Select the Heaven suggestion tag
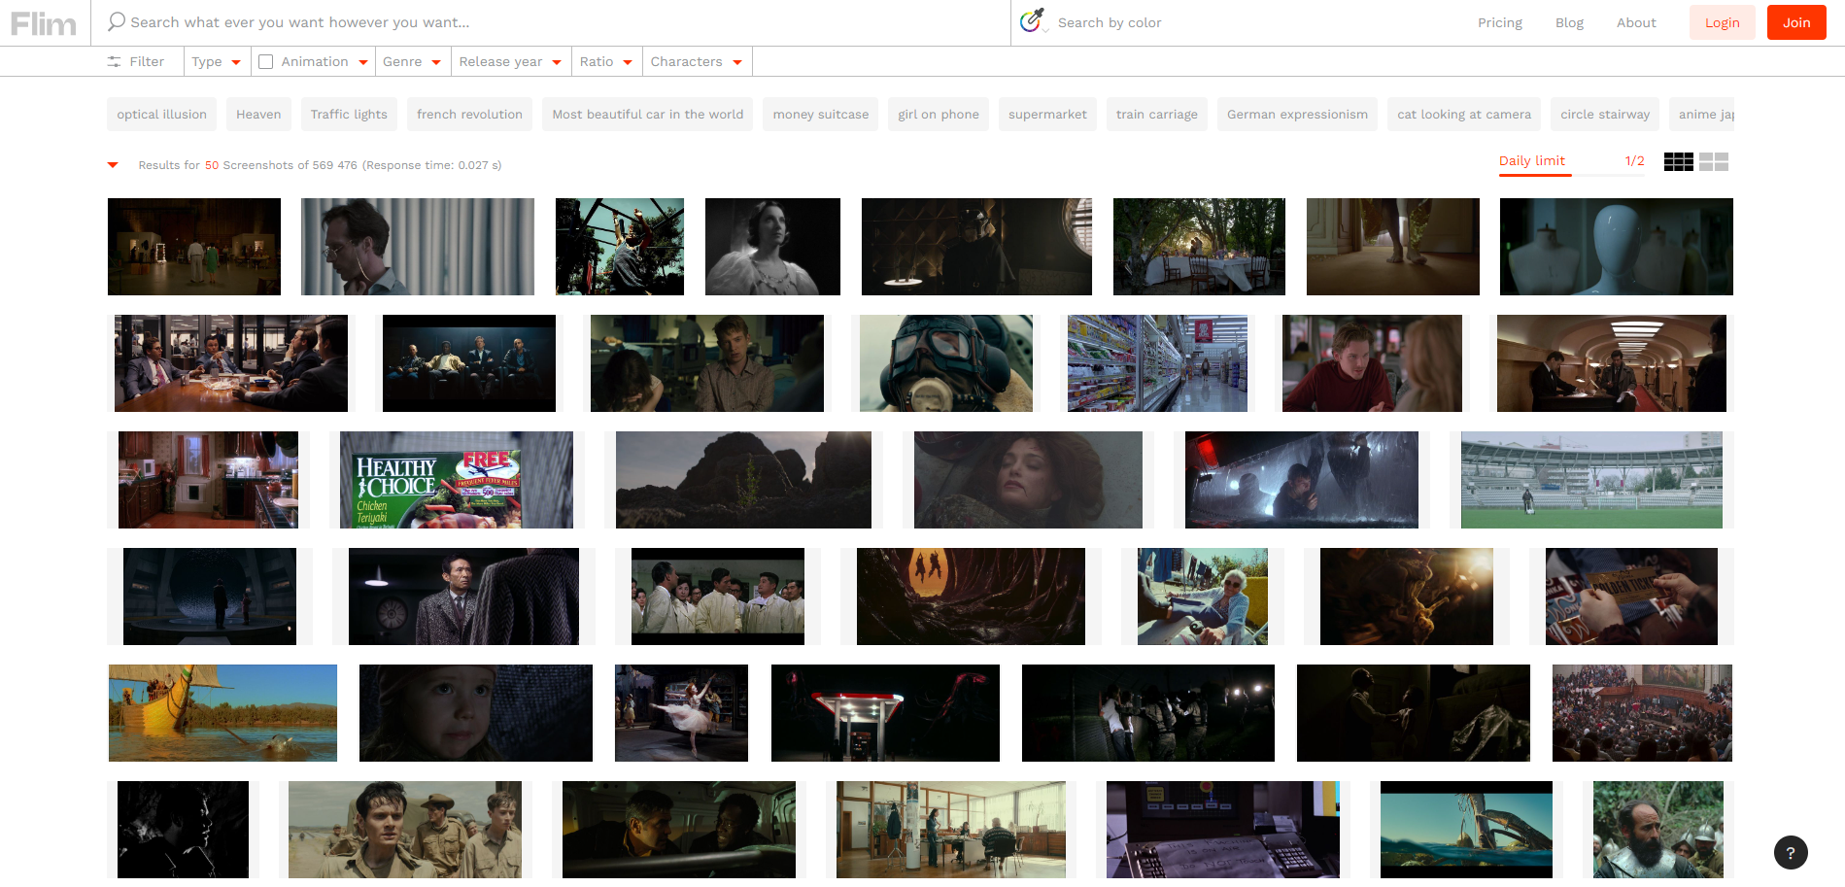 point(258,114)
